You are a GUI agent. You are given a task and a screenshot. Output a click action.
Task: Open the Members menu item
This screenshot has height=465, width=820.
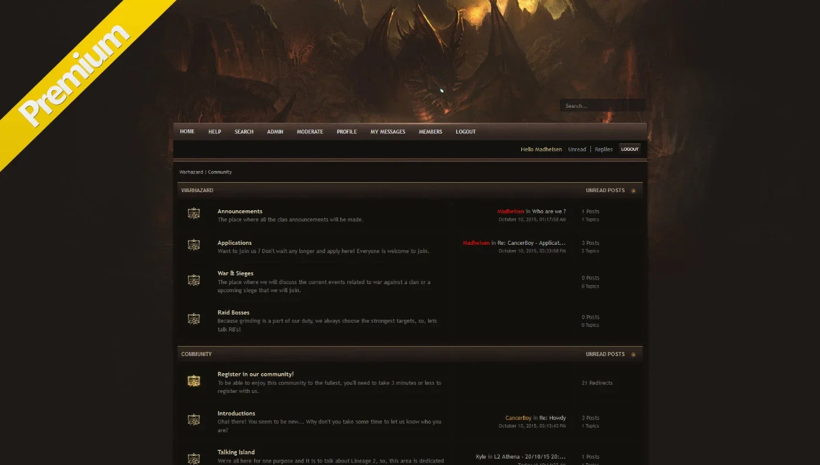(x=430, y=132)
